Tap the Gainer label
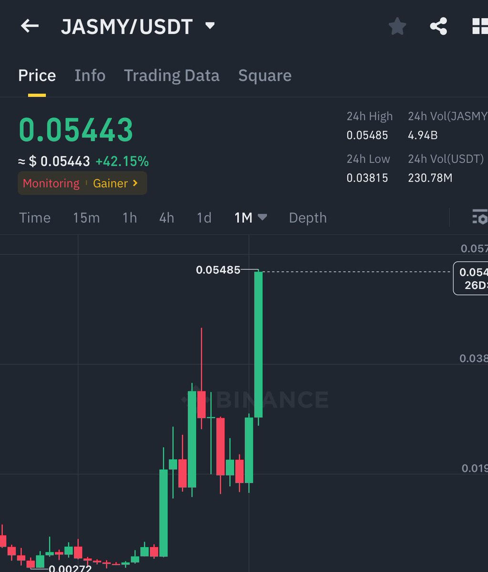Viewport: 488px width, 572px height. tap(110, 184)
